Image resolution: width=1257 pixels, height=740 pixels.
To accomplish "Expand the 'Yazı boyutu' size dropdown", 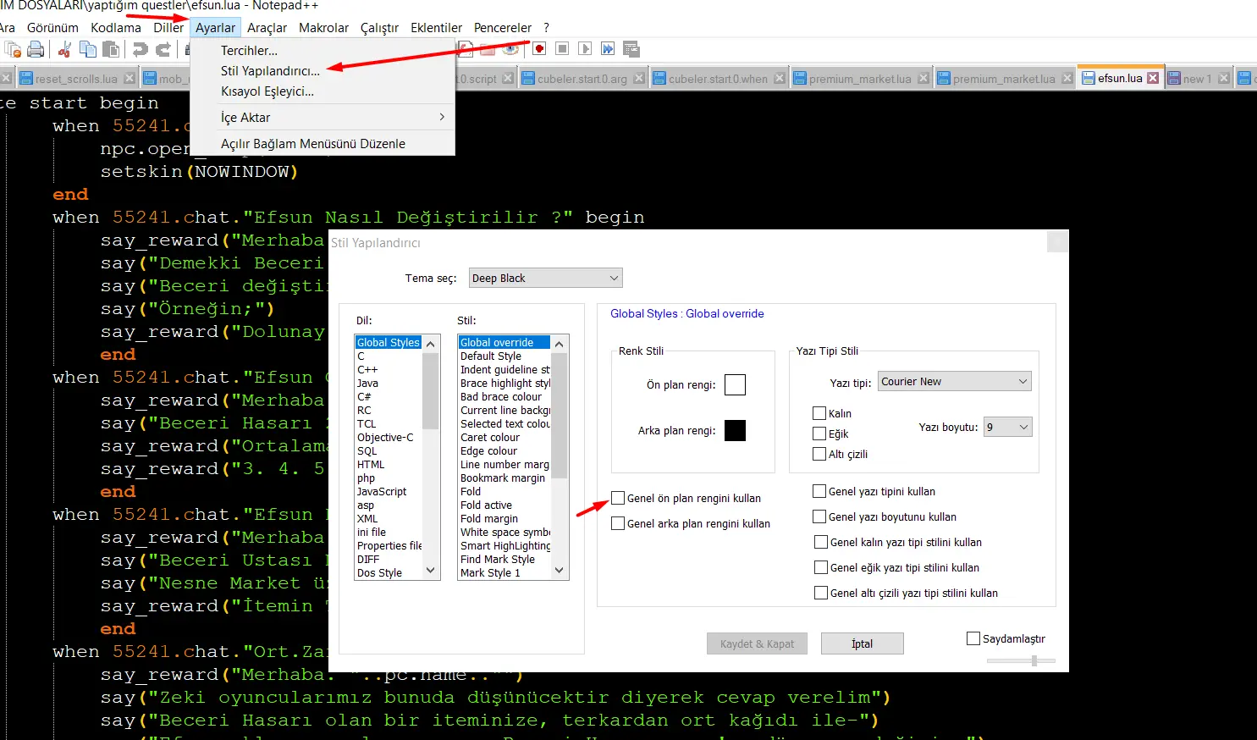I will (x=1008, y=428).
